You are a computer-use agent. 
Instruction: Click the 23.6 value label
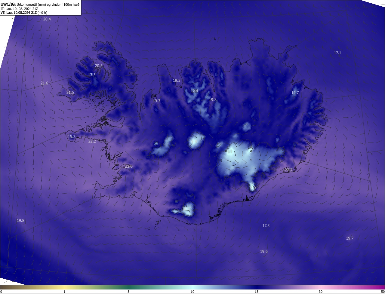pyautogui.click(x=129, y=166)
